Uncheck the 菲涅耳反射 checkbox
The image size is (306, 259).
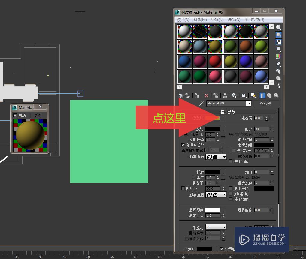(x=183, y=145)
